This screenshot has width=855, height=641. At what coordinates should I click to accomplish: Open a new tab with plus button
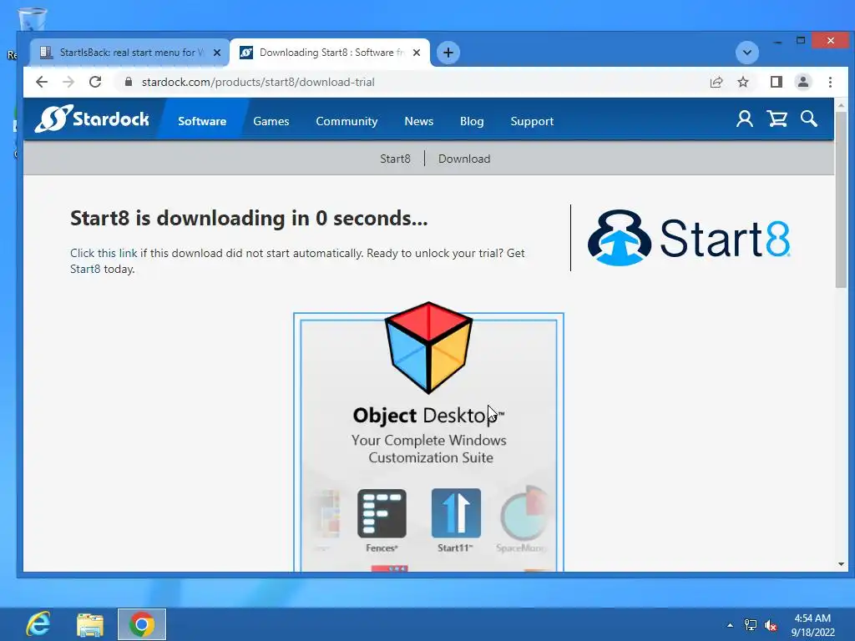coord(448,53)
